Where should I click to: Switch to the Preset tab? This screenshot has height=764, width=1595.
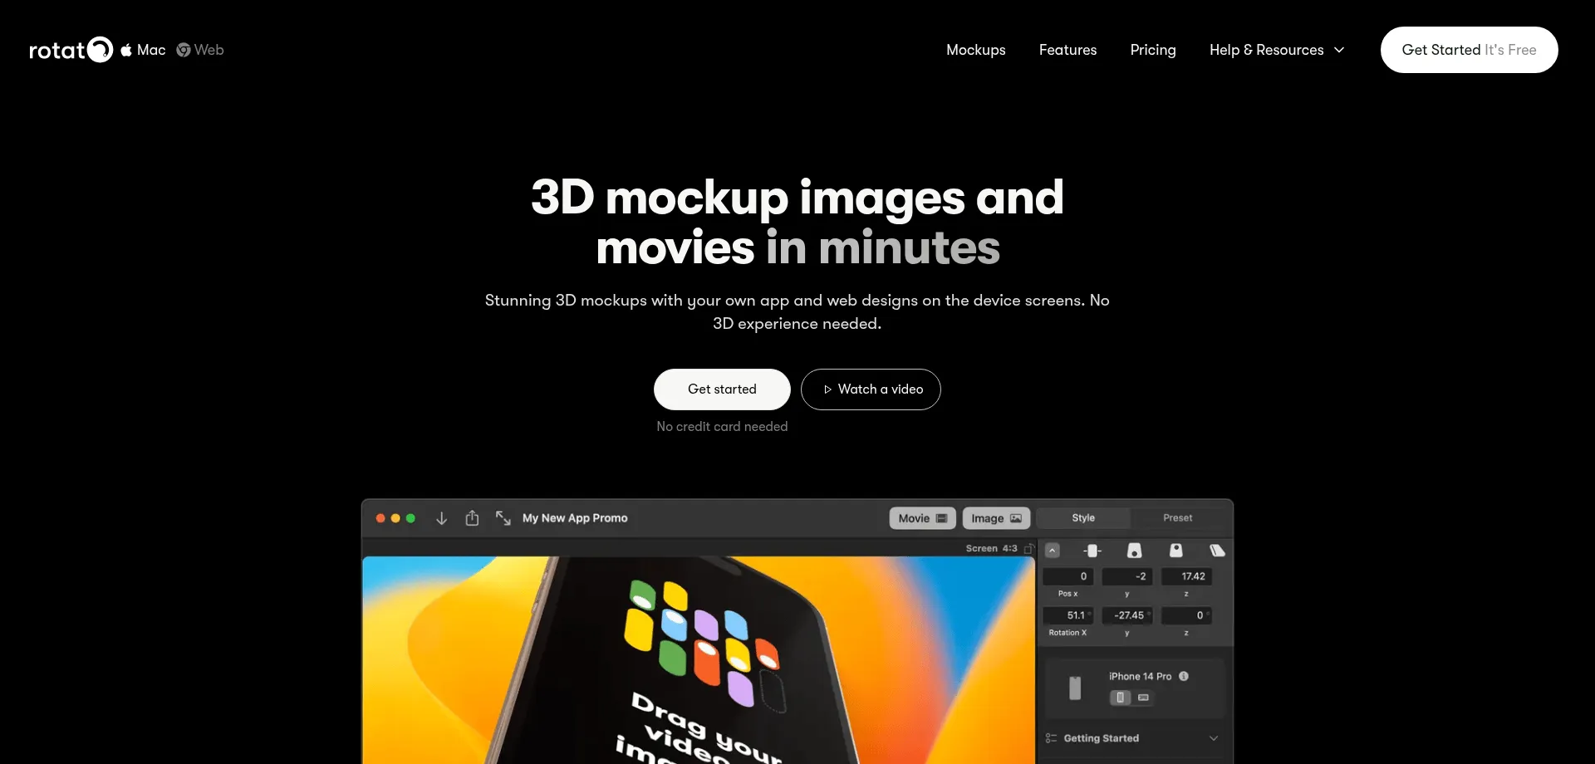point(1177,518)
